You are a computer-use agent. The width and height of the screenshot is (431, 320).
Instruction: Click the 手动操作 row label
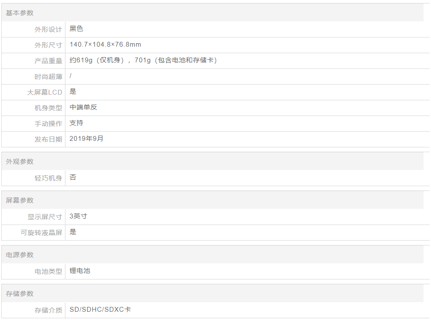[x=48, y=124]
